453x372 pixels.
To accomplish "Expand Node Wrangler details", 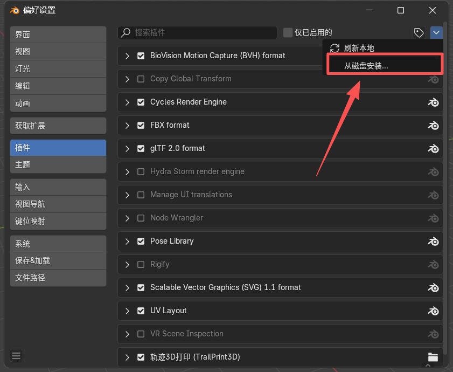I will point(127,218).
